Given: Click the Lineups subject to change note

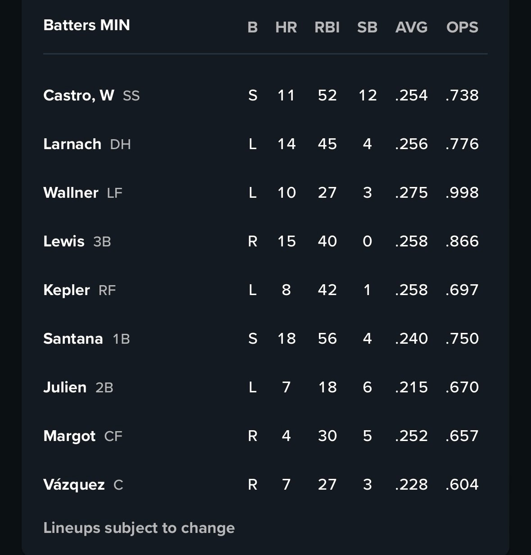Looking at the screenshot, I should (x=139, y=528).
